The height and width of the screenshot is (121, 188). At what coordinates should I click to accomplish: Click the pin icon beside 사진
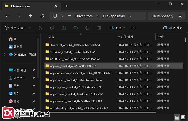coord(34,93)
